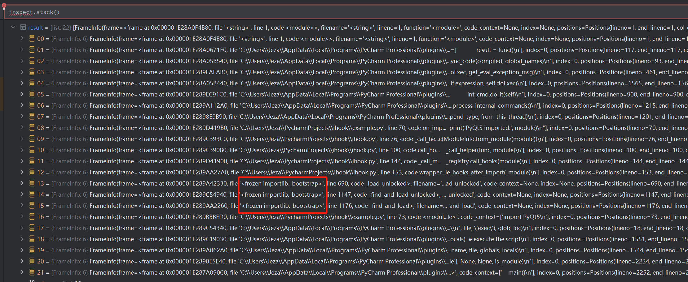Screen dimensions: 688x282
Task: Click the list icon beside result
Action: pyautogui.click(x=23, y=28)
